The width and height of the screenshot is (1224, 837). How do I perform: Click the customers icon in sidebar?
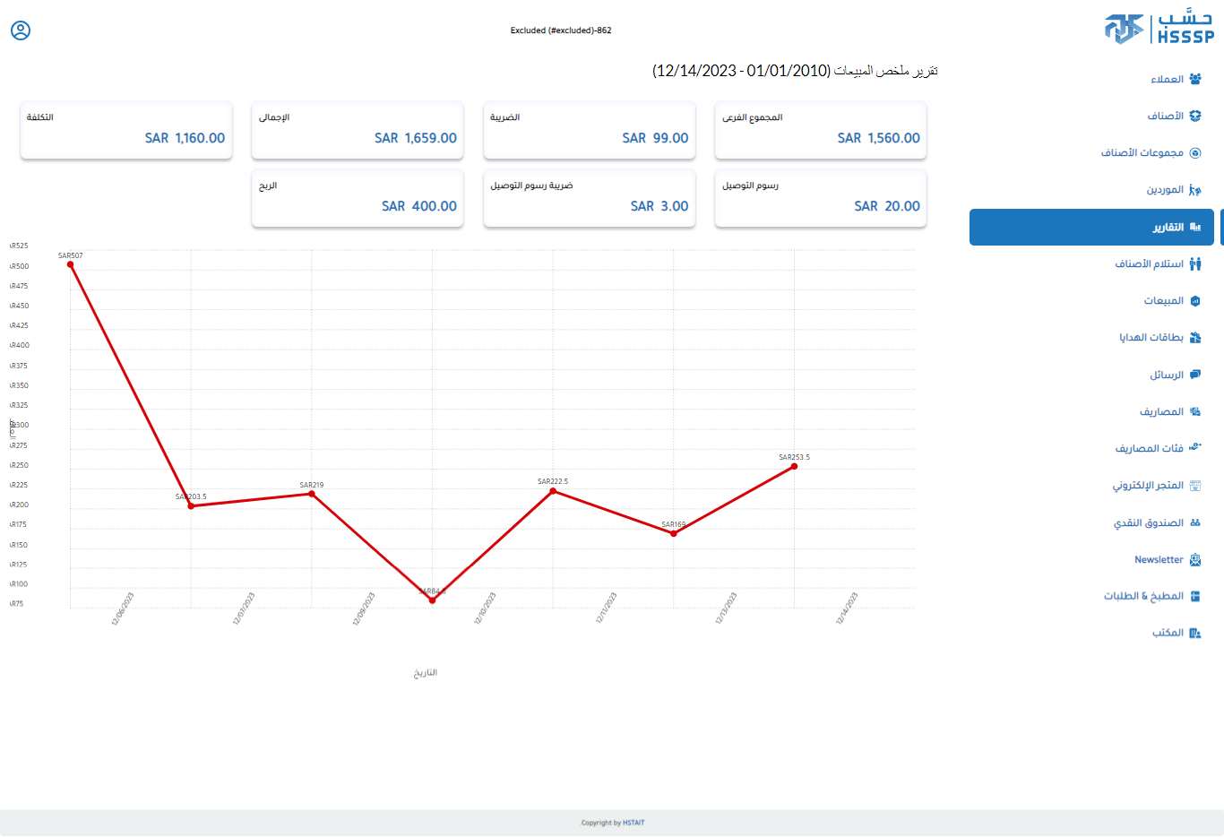(1194, 79)
